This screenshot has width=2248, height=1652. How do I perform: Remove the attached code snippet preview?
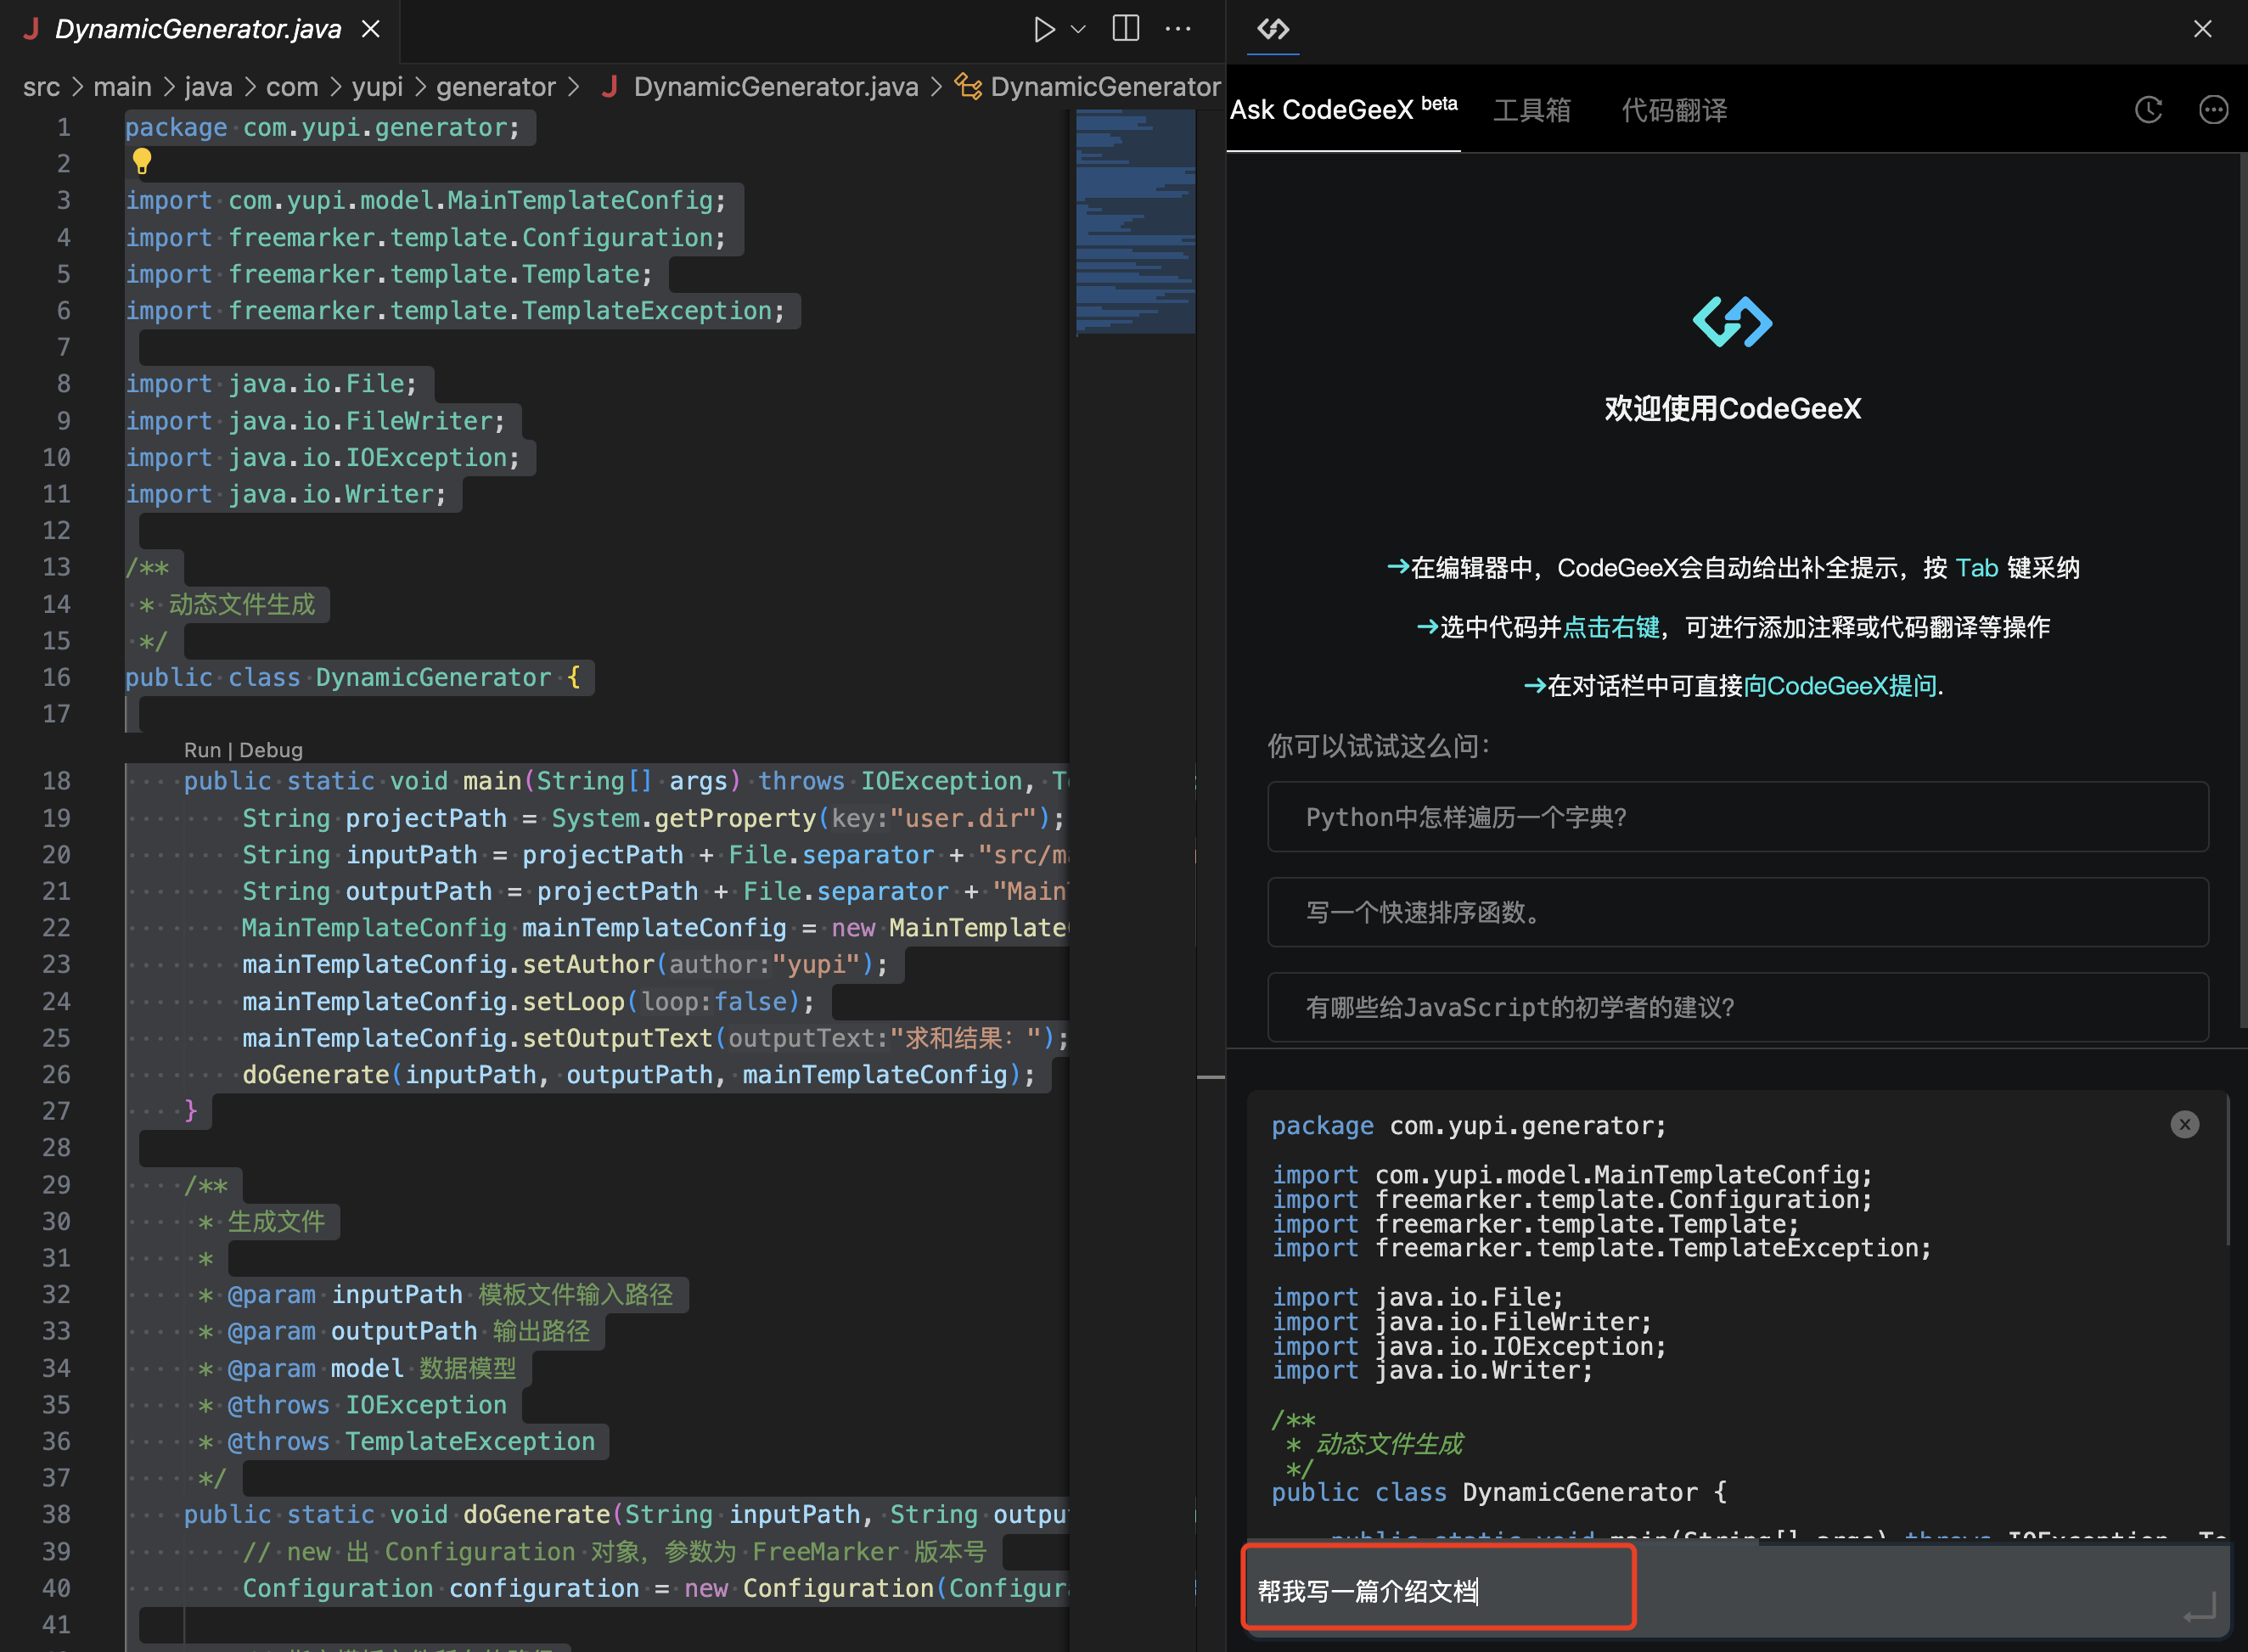pos(2184,1125)
